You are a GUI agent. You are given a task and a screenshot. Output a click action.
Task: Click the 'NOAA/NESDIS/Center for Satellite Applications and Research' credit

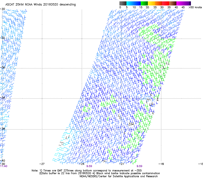(x=119, y=176)
